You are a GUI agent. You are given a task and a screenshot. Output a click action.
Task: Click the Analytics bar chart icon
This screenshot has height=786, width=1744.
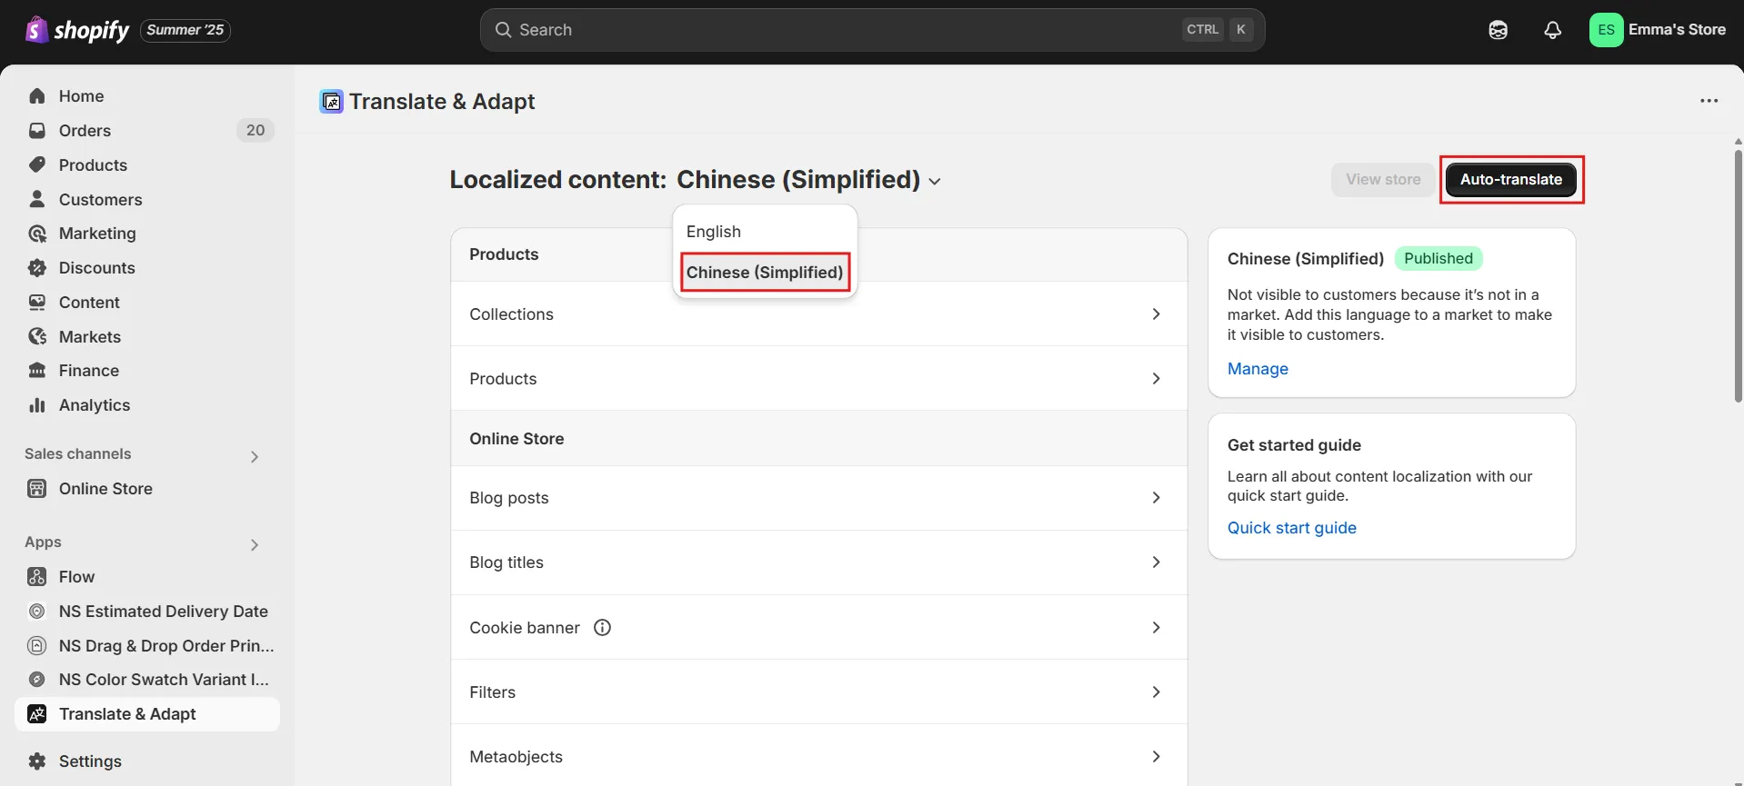point(37,405)
